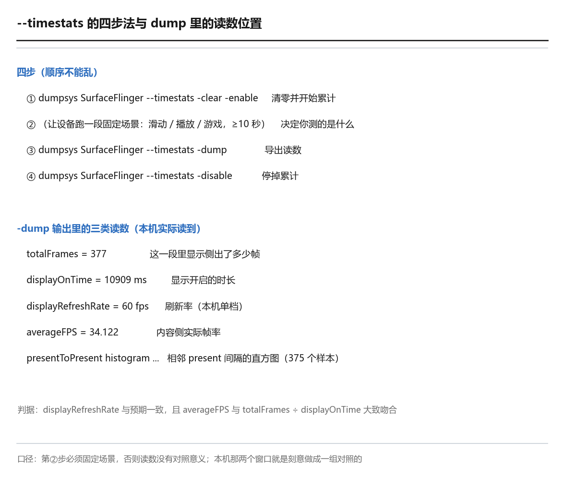This screenshot has height=478, width=564.
Task: Click the note '导出读数'
Action: click(x=283, y=150)
